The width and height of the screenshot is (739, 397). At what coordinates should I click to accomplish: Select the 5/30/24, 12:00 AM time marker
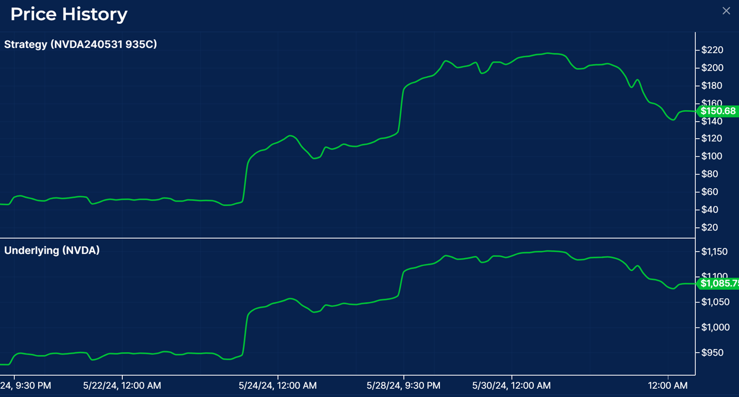[511, 386]
